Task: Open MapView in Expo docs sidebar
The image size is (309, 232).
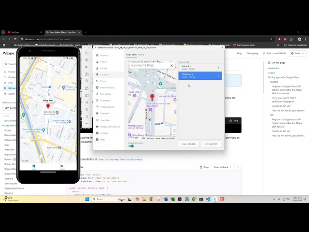Action: click(10, 126)
